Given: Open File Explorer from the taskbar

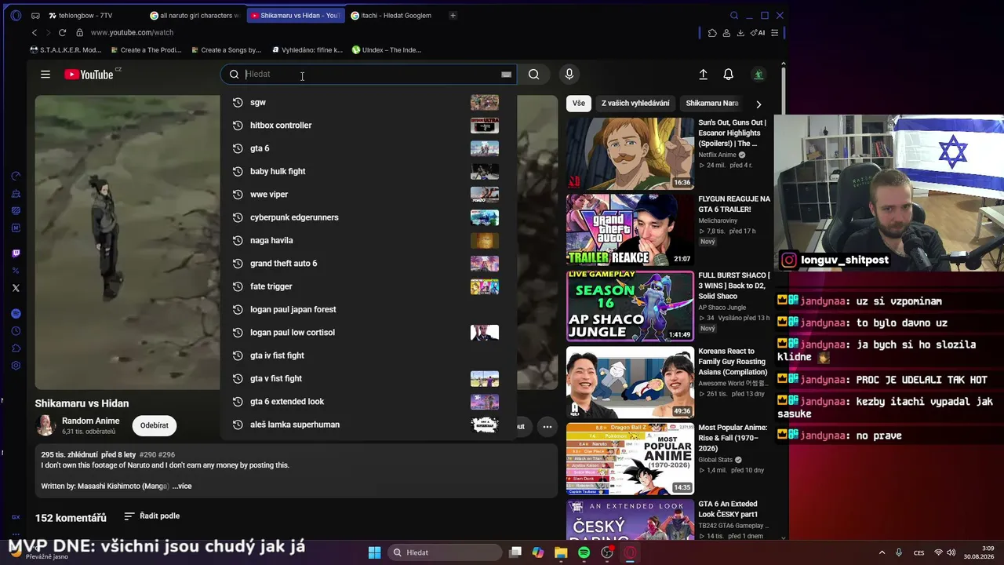Looking at the screenshot, I should [x=561, y=552].
